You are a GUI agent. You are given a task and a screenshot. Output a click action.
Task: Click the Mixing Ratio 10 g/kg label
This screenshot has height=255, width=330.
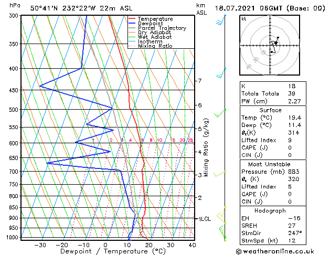coord(159,140)
